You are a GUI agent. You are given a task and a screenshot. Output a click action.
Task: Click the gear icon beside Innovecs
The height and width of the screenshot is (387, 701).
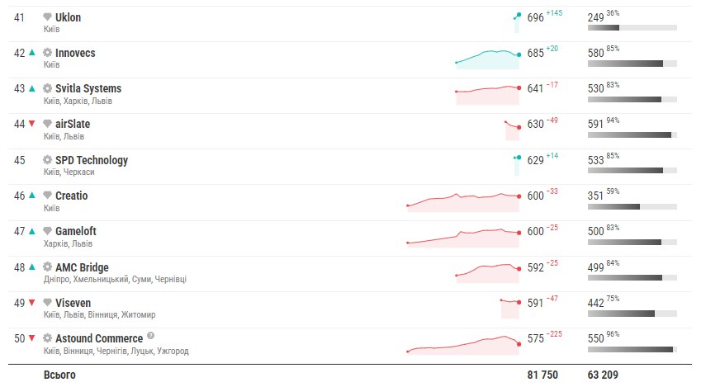pyautogui.click(x=47, y=53)
